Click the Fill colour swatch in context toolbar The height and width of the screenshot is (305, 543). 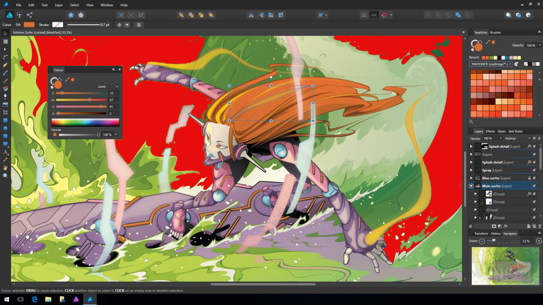tap(29, 24)
